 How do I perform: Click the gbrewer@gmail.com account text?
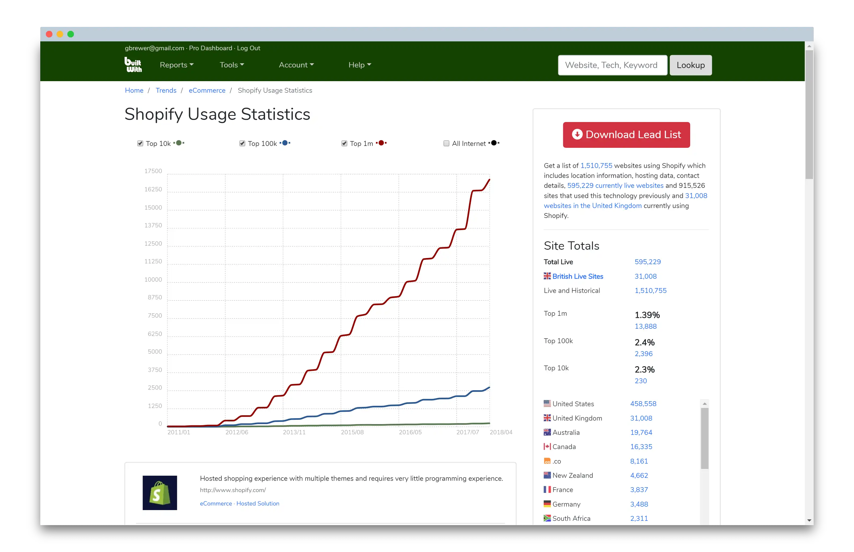pyautogui.click(x=154, y=48)
